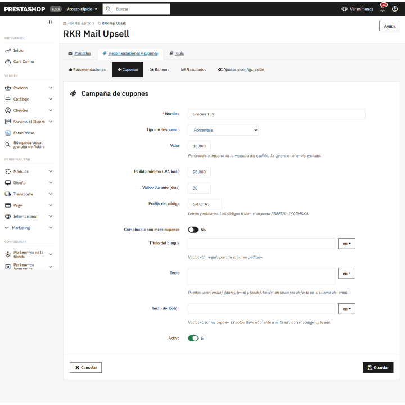Click the search magnifier icon
The image size is (405, 405).
coord(108,9)
